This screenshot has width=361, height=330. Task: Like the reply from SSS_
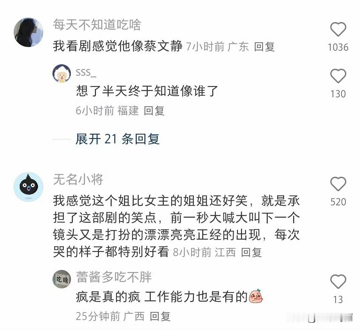click(338, 76)
